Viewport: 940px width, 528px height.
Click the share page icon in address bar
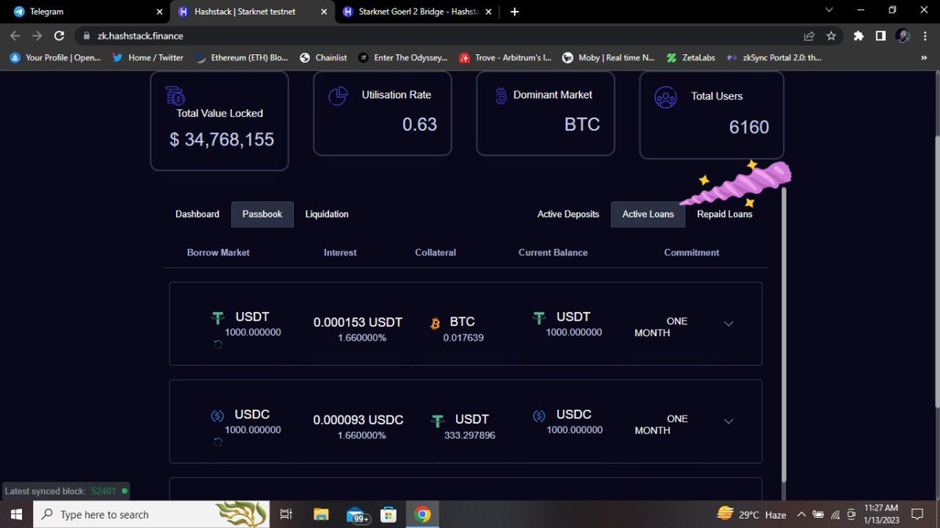(x=809, y=36)
